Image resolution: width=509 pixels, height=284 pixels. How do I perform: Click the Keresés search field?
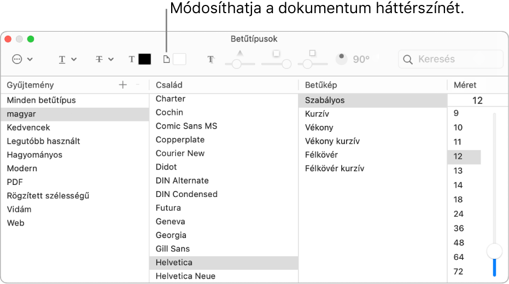(451, 59)
